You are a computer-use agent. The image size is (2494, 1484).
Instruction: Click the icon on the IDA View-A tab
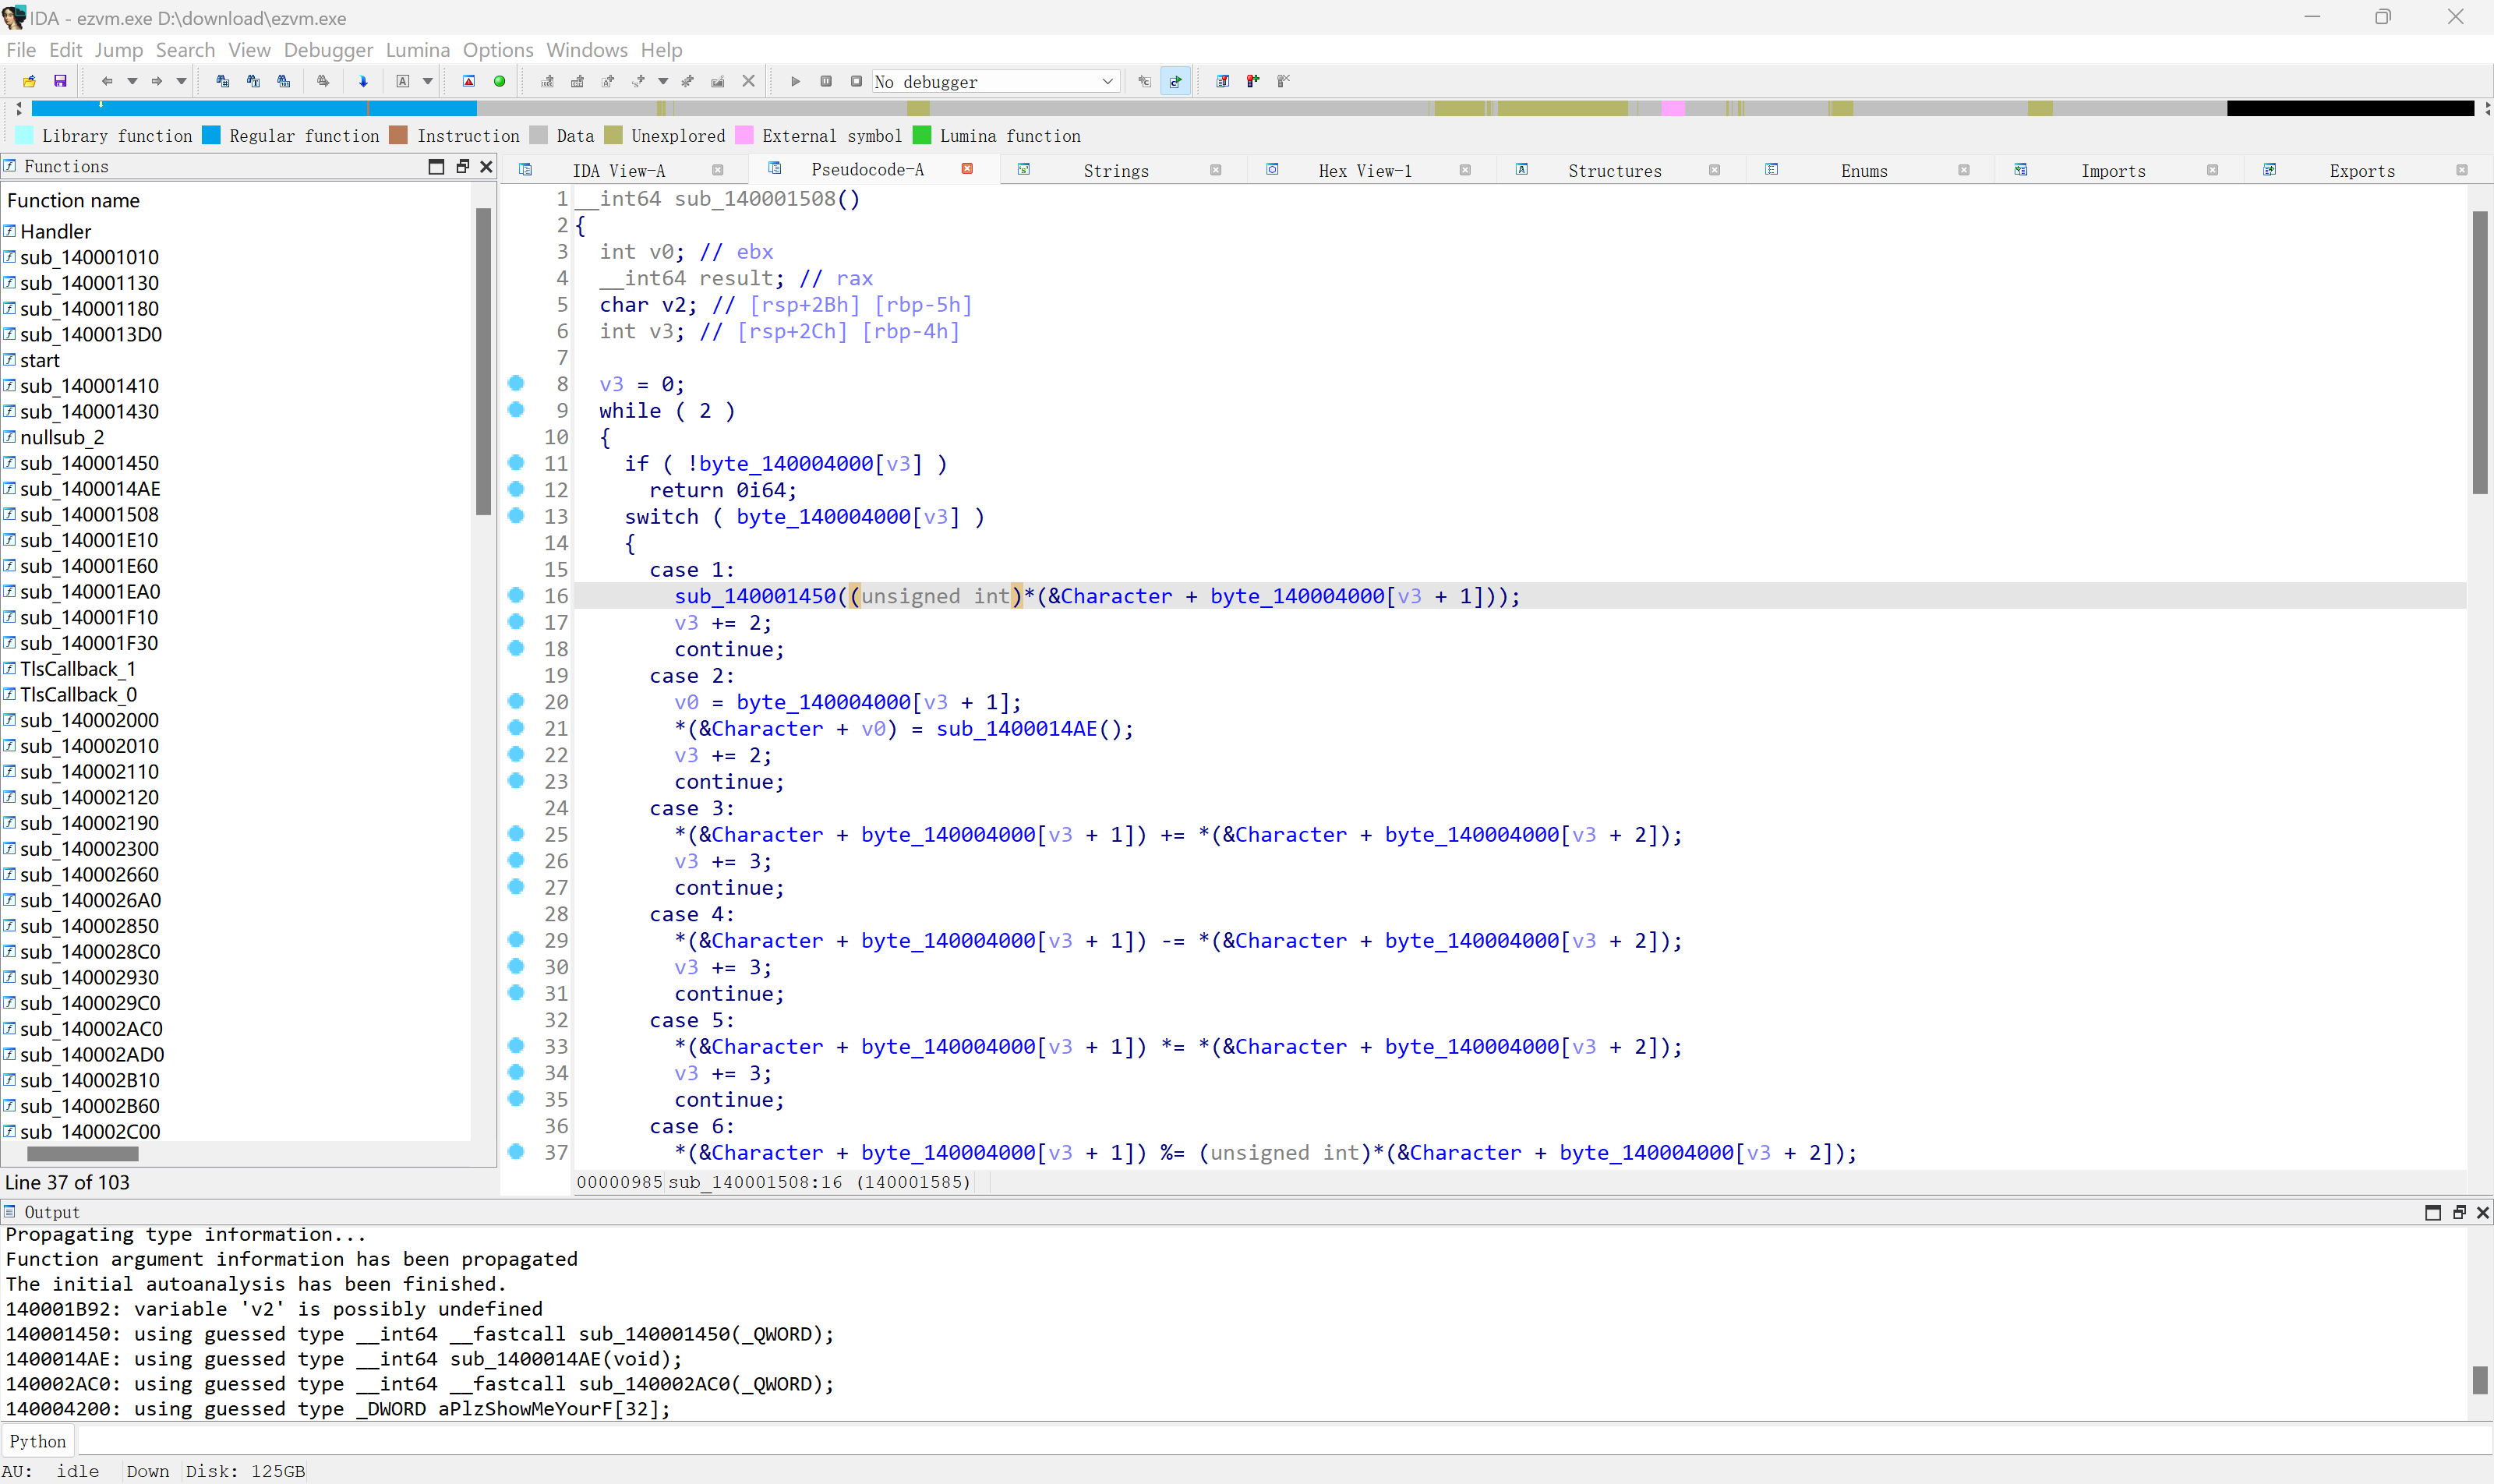click(x=526, y=170)
